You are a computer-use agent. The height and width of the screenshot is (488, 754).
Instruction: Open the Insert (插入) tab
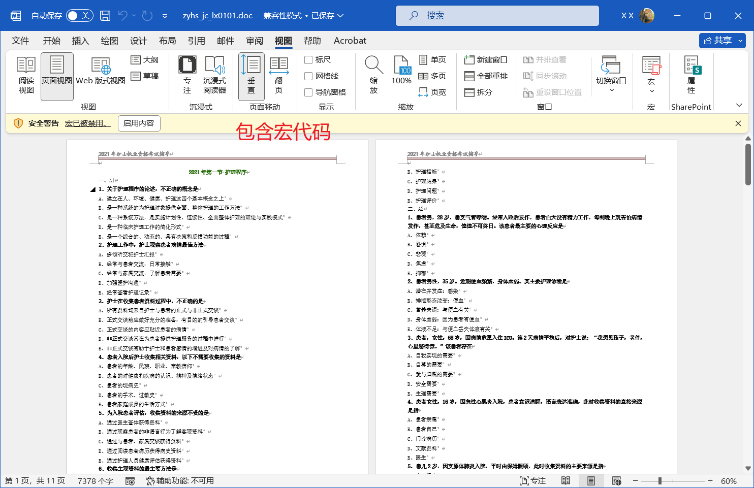(x=80, y=41)
